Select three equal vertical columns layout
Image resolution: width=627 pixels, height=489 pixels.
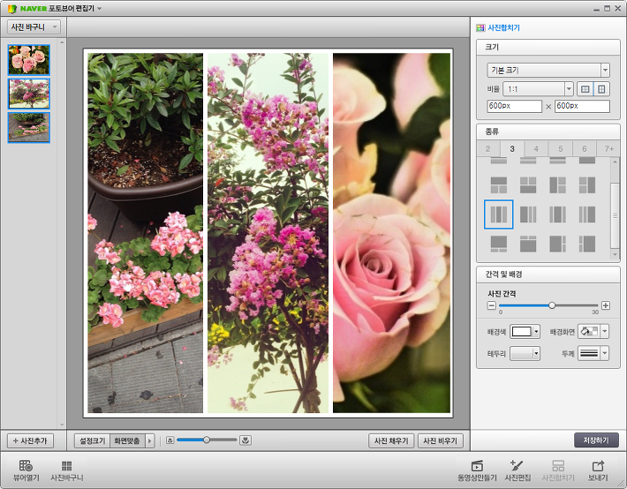[x=499, y=214]
